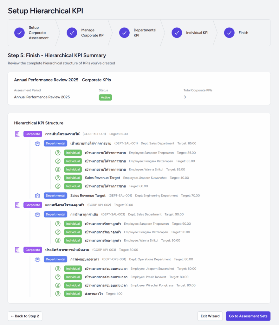Click the Corporate badge for ประสิทธิภาพการดำเนินงาน

[x=33, y=250]
